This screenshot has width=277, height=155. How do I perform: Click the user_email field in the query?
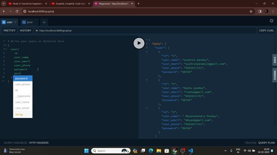22,61
